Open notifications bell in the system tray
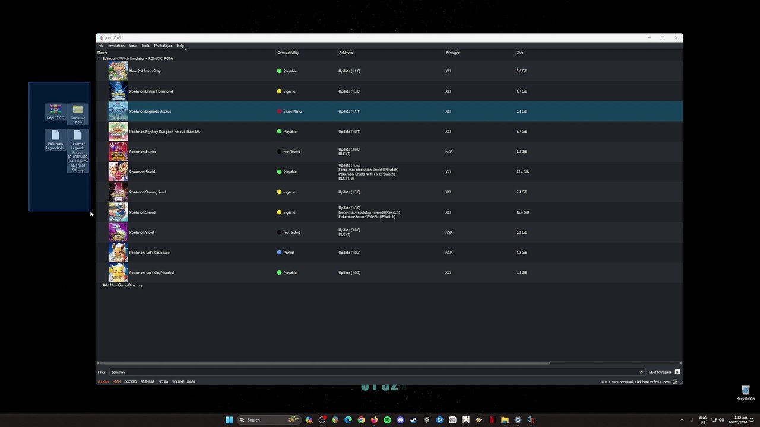760x427 pixels. (752, 420)
